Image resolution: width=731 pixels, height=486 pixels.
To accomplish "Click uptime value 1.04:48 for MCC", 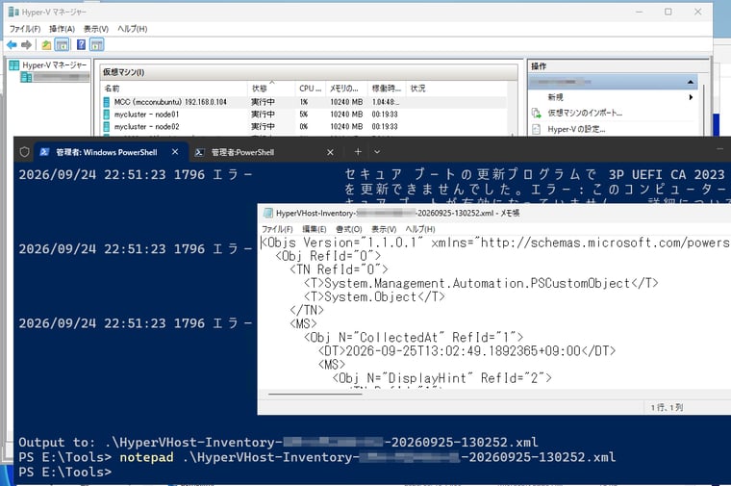I will coord(386,102).
